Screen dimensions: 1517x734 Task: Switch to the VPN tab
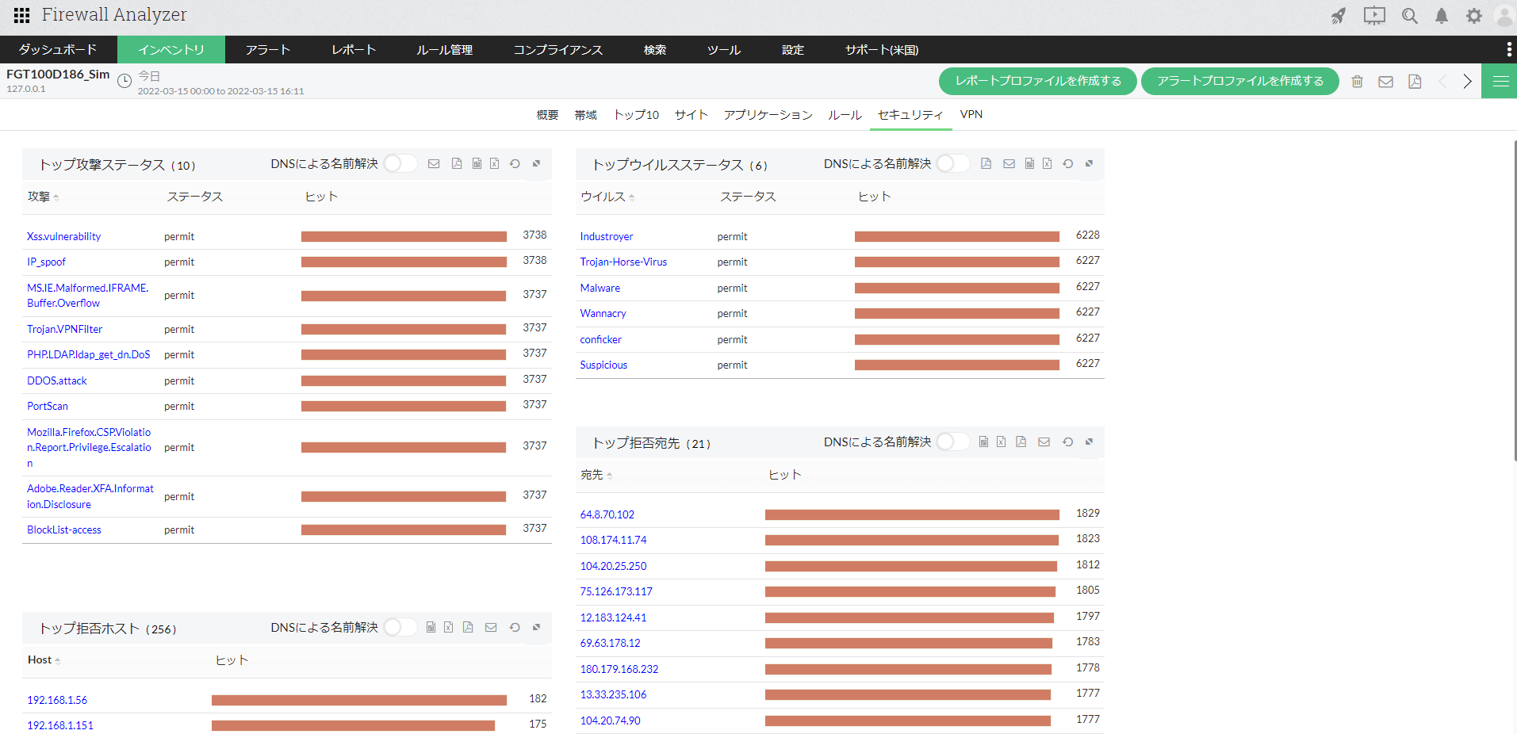(971, 114)
